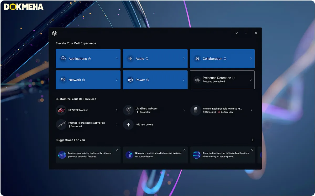The height and width of the screenshot is (196, 315).
Task: Open Active Pen settings arrow
Action: [117, 125]
